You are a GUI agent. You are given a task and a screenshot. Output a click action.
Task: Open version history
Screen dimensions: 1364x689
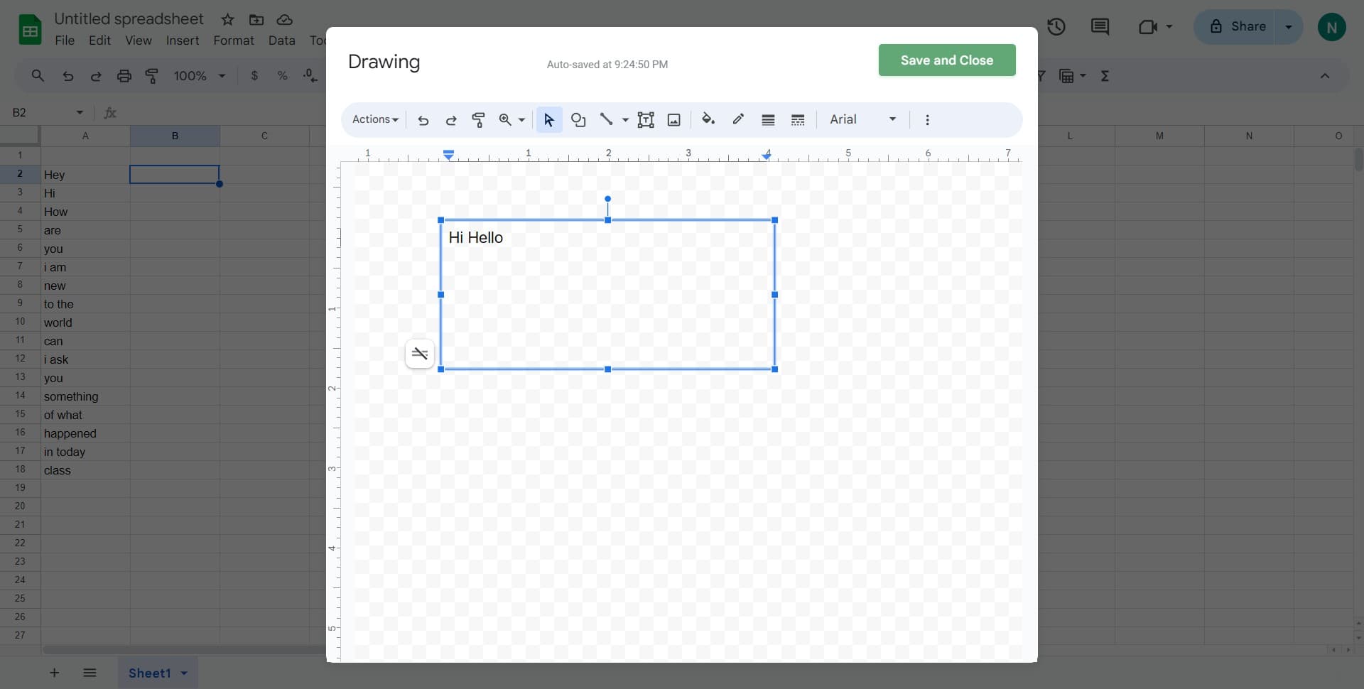coord(1056,26)
